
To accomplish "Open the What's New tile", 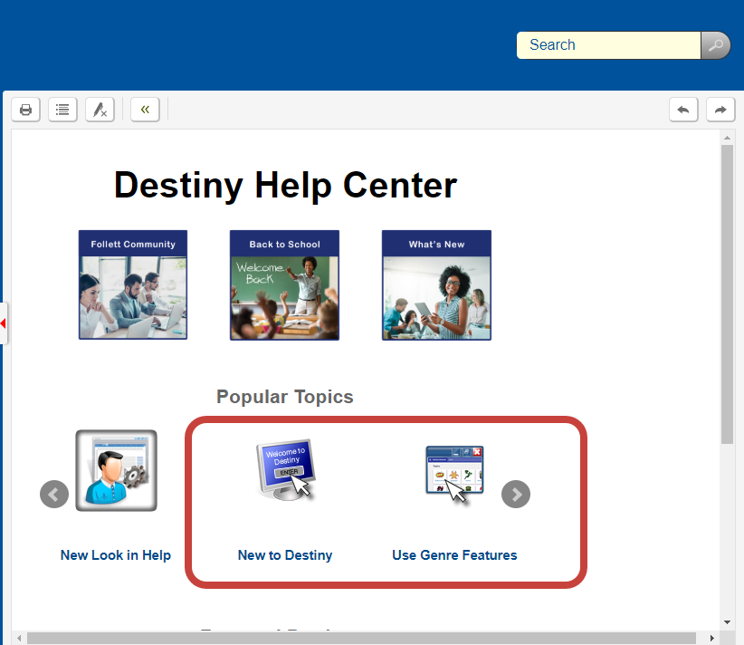I will coord(436,285).
